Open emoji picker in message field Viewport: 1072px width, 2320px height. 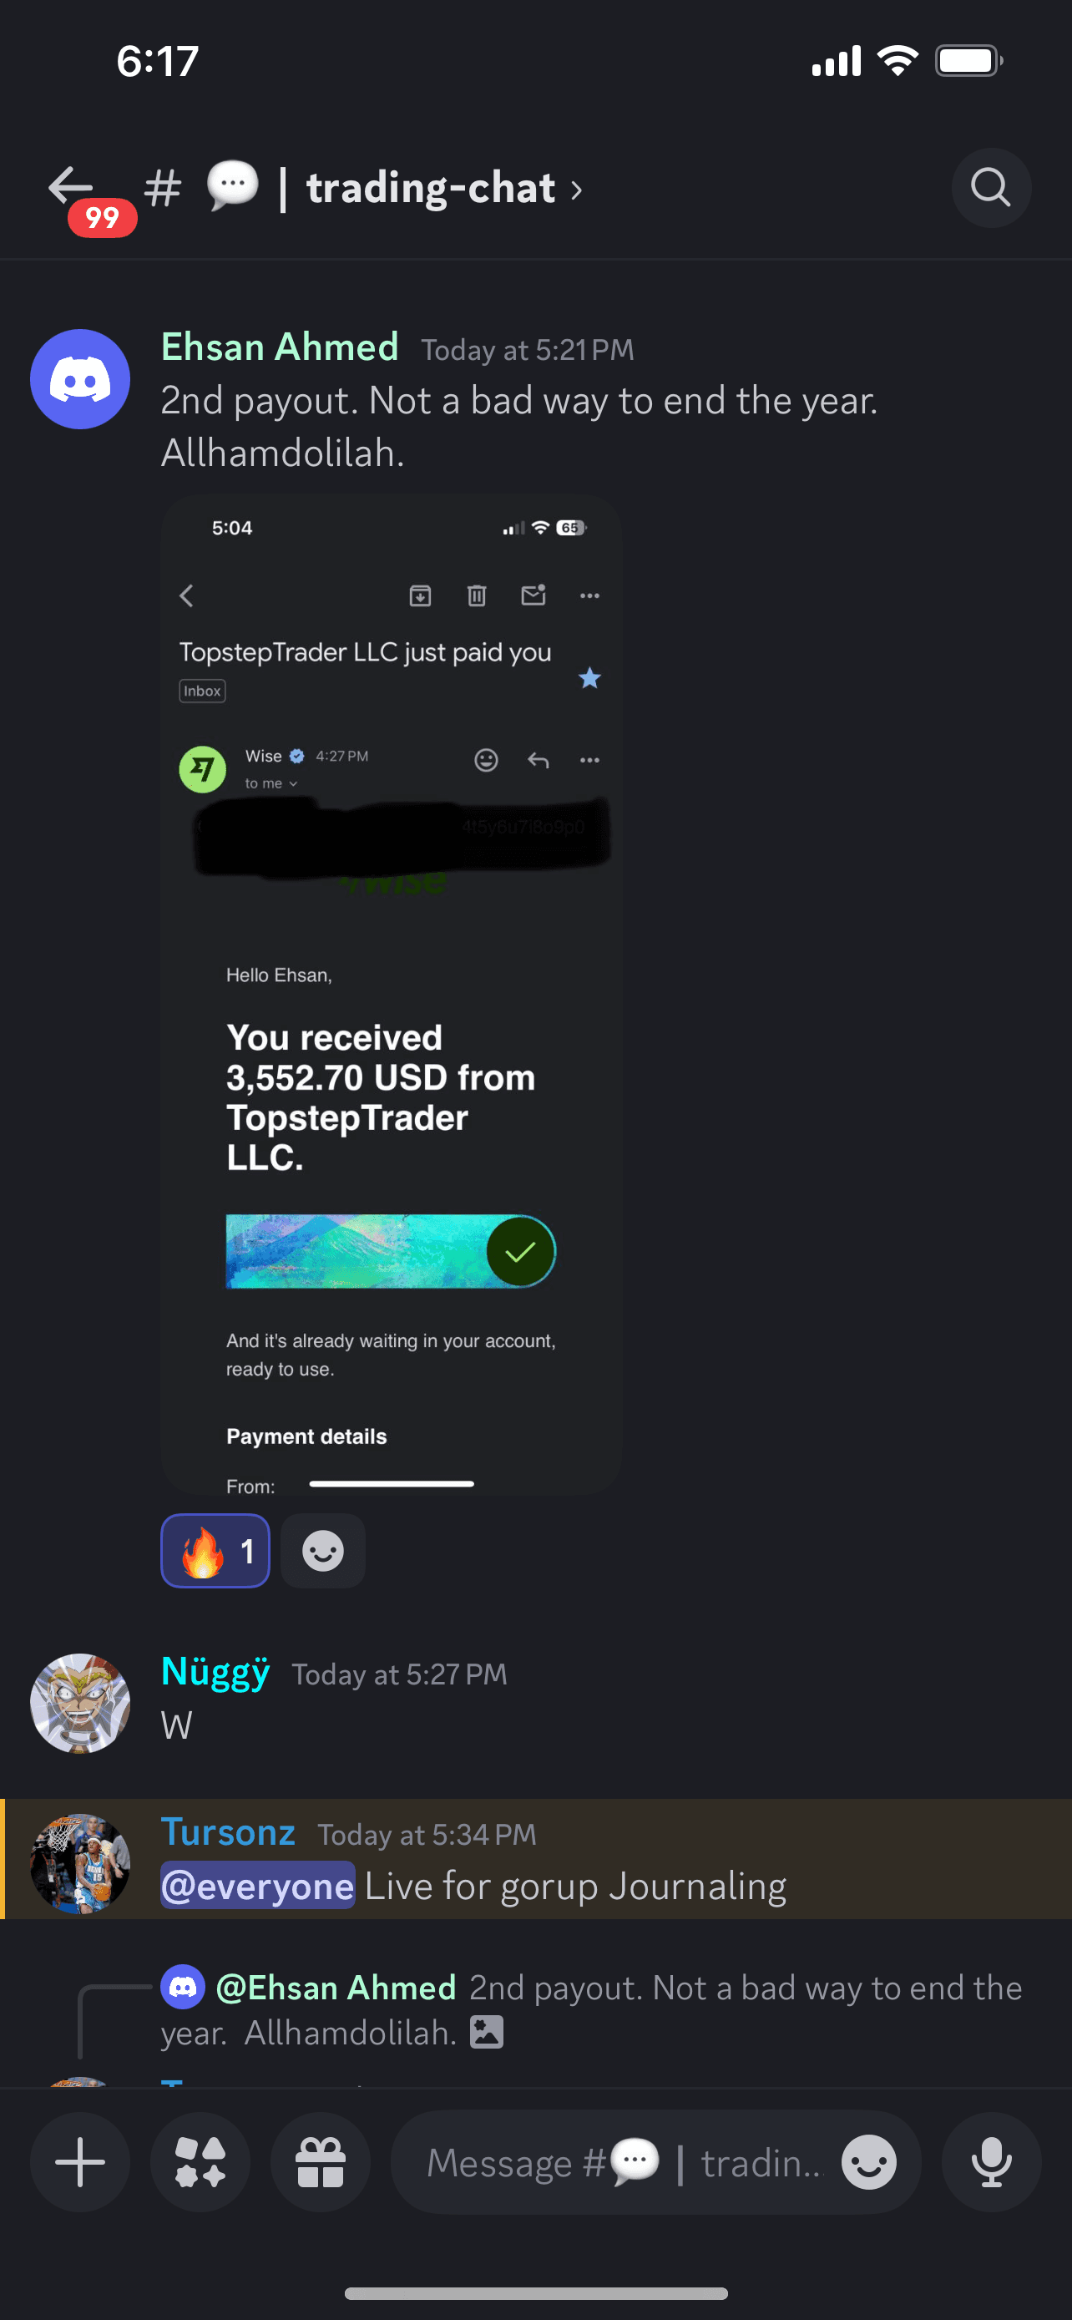click(x=868, y=2162)
